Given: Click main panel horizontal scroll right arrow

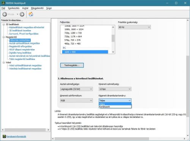Looking at the screenshot, I should pos(184,139).
